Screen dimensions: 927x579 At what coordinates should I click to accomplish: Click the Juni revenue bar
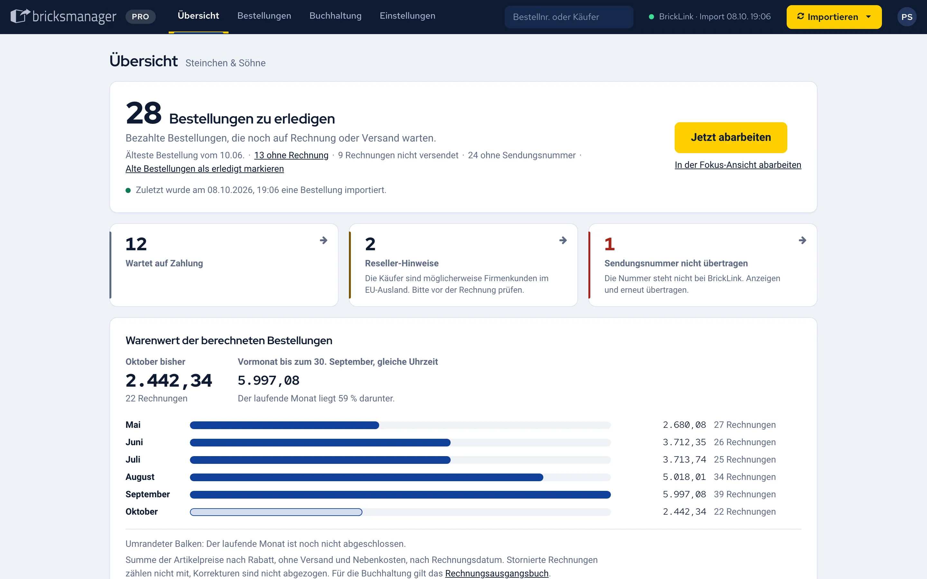pos(320,443)
